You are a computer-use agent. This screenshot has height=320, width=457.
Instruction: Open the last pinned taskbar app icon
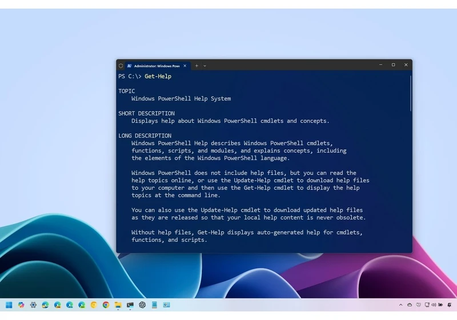pos(166,305)
